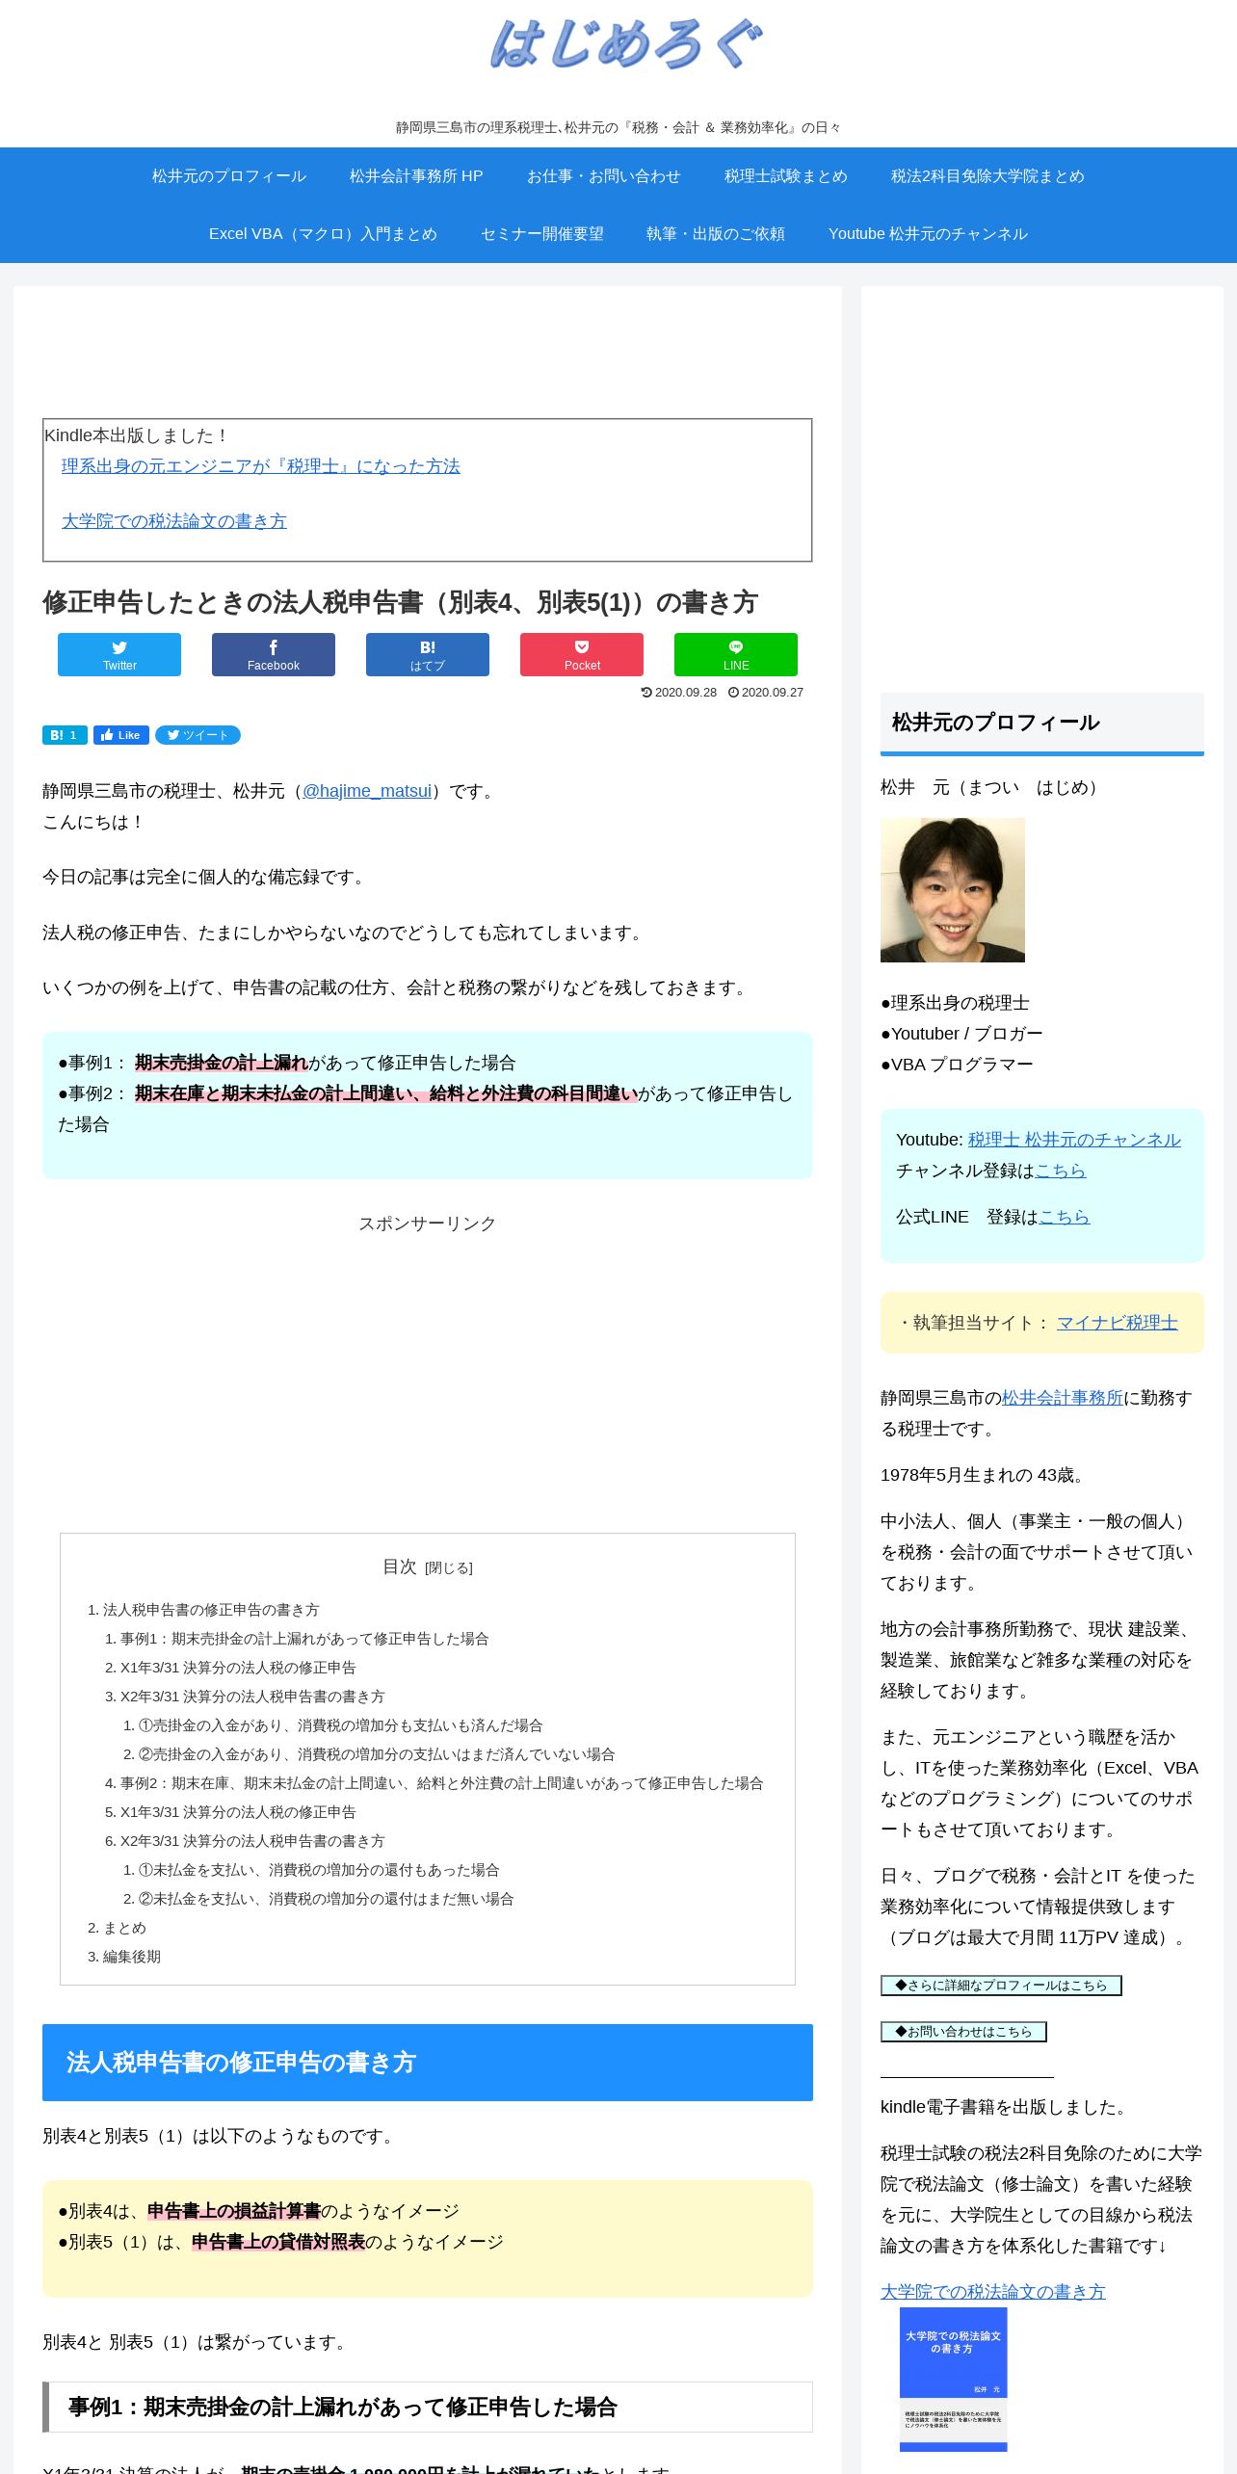Save article to Pocket

click(582, 654)
